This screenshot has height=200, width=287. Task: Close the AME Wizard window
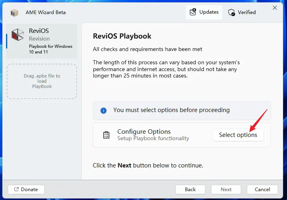click(x=275, y=8)
